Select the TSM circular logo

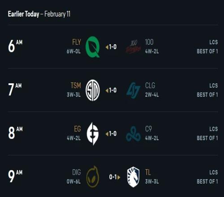93,90
